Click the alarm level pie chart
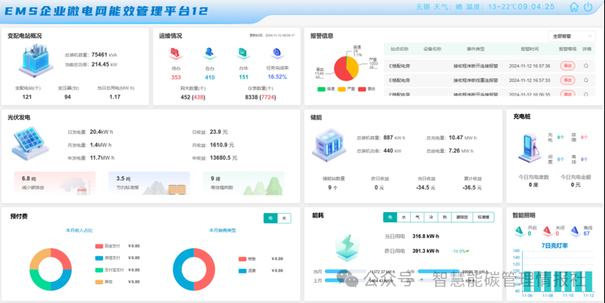605x303 pixels. coord(346,68)
